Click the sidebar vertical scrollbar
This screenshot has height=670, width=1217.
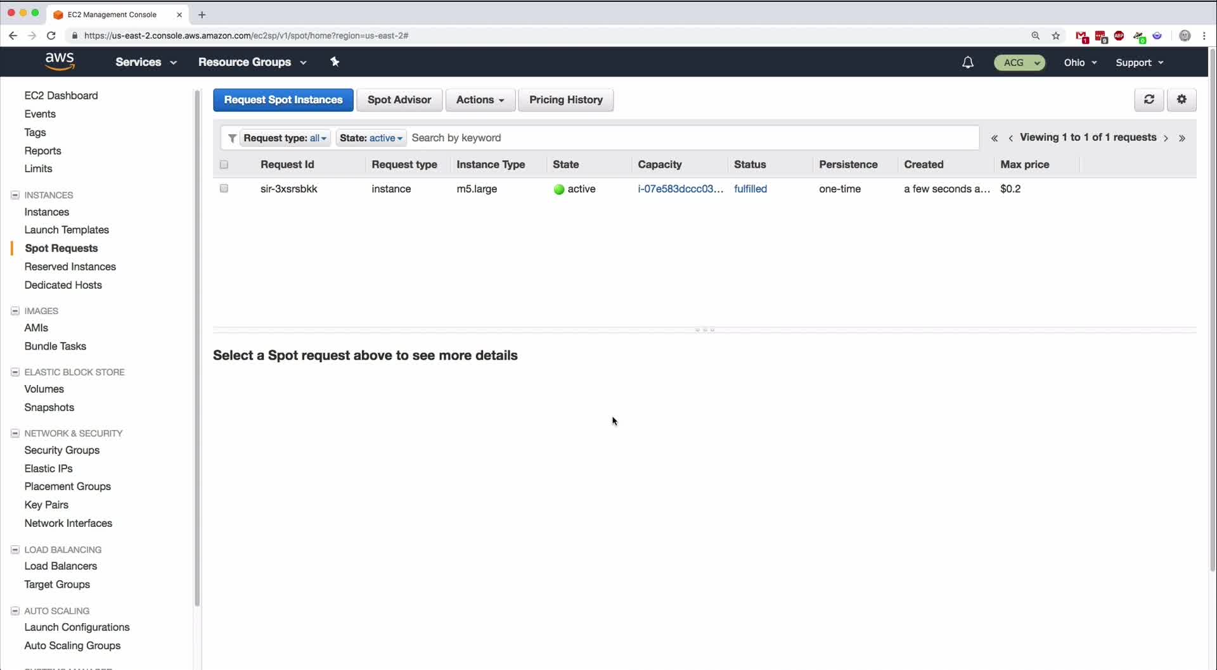197,348
